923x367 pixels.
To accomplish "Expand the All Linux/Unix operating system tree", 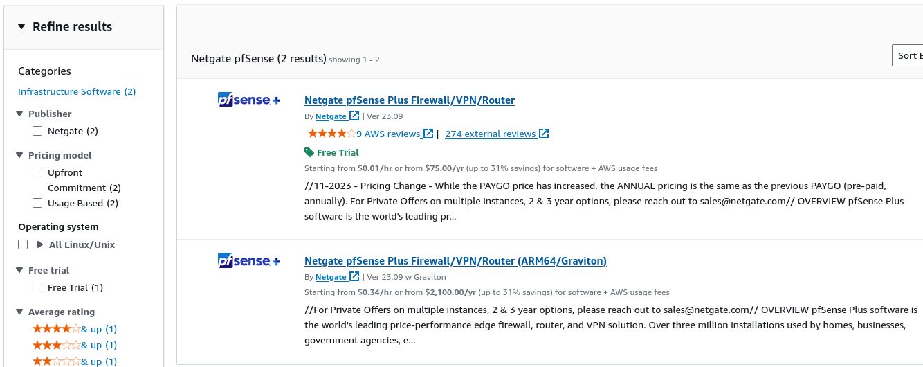I will pyautogui.click(x=40, y=244).
